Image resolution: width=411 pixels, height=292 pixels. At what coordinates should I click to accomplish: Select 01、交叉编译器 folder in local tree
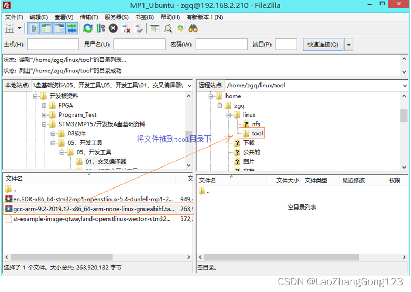coord(106,162)
